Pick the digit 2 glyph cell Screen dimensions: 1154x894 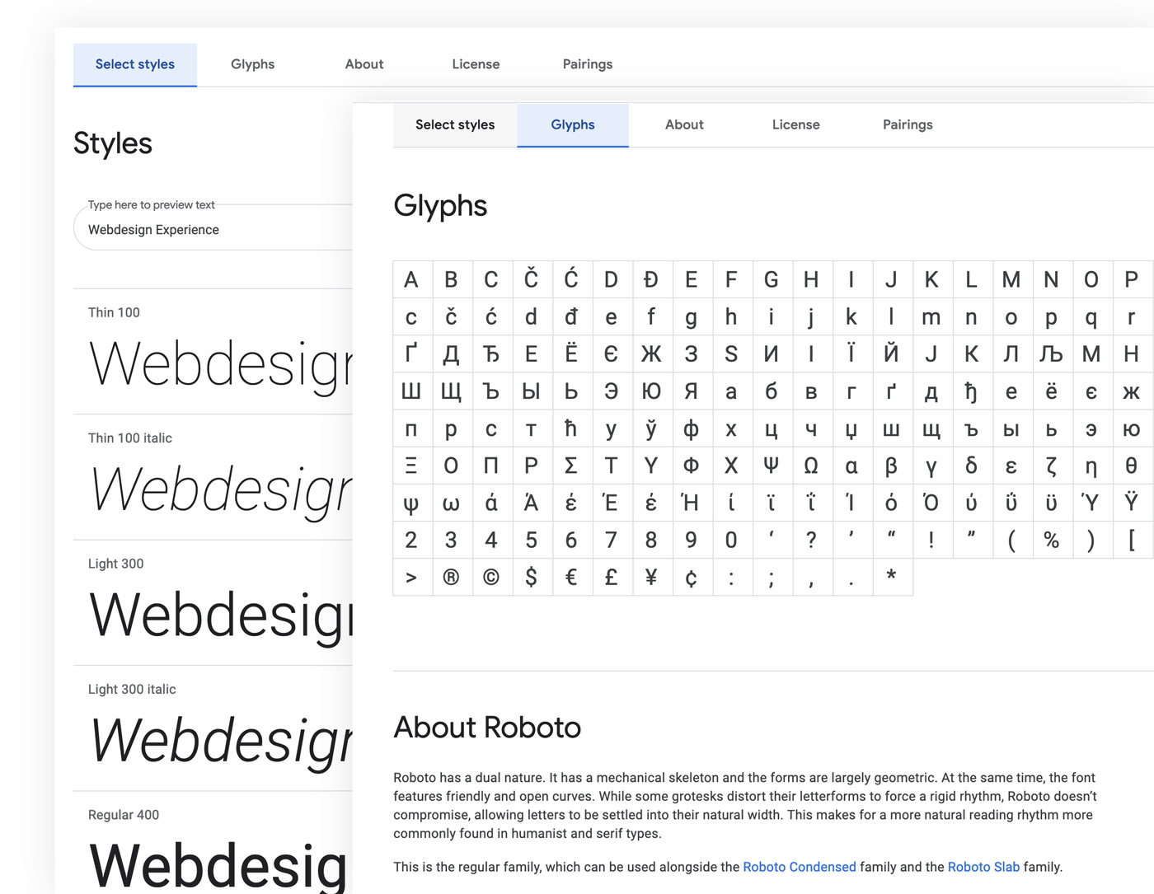[x=411, y=540]
